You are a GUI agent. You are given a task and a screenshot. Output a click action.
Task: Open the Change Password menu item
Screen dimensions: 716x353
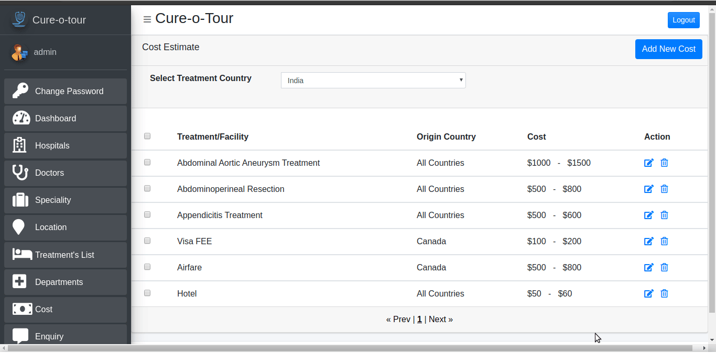(x=66, y=91)
